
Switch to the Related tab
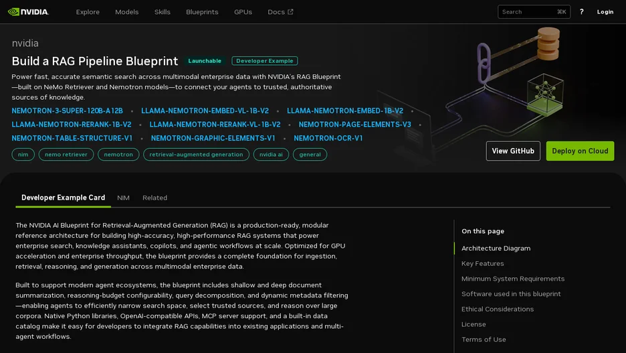pyautogui.click(x=155, y=198)
